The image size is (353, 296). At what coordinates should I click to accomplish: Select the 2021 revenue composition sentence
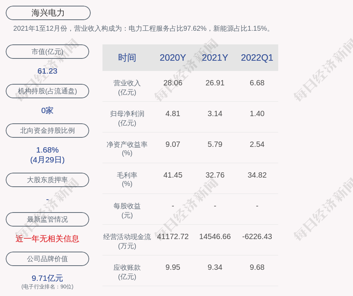pos(142,28)
